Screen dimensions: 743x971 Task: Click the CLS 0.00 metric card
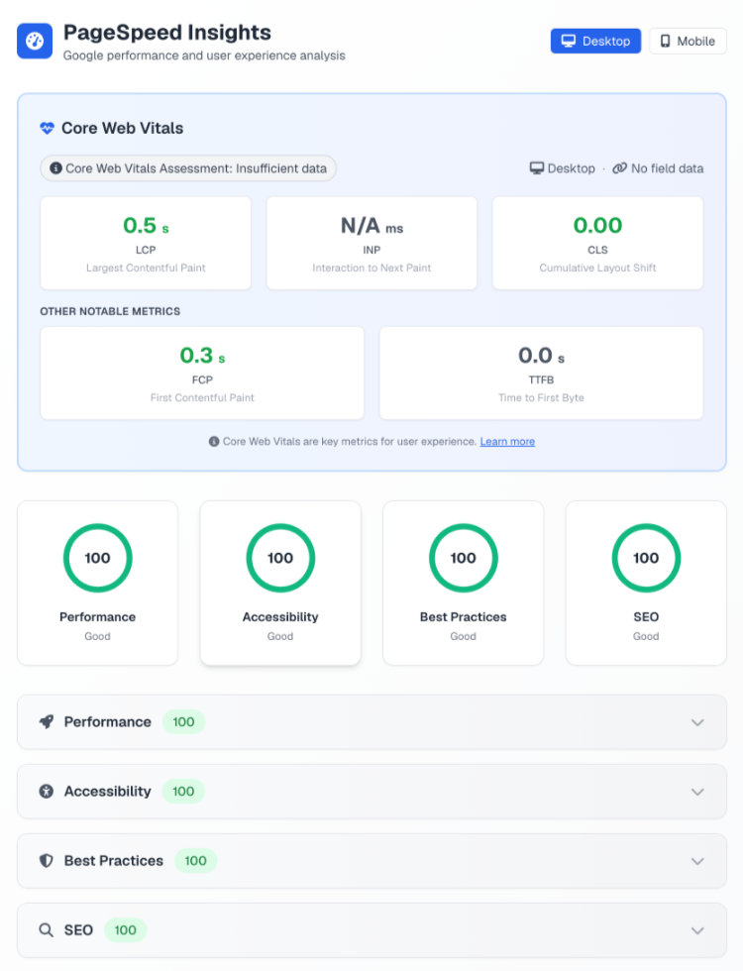597,243
